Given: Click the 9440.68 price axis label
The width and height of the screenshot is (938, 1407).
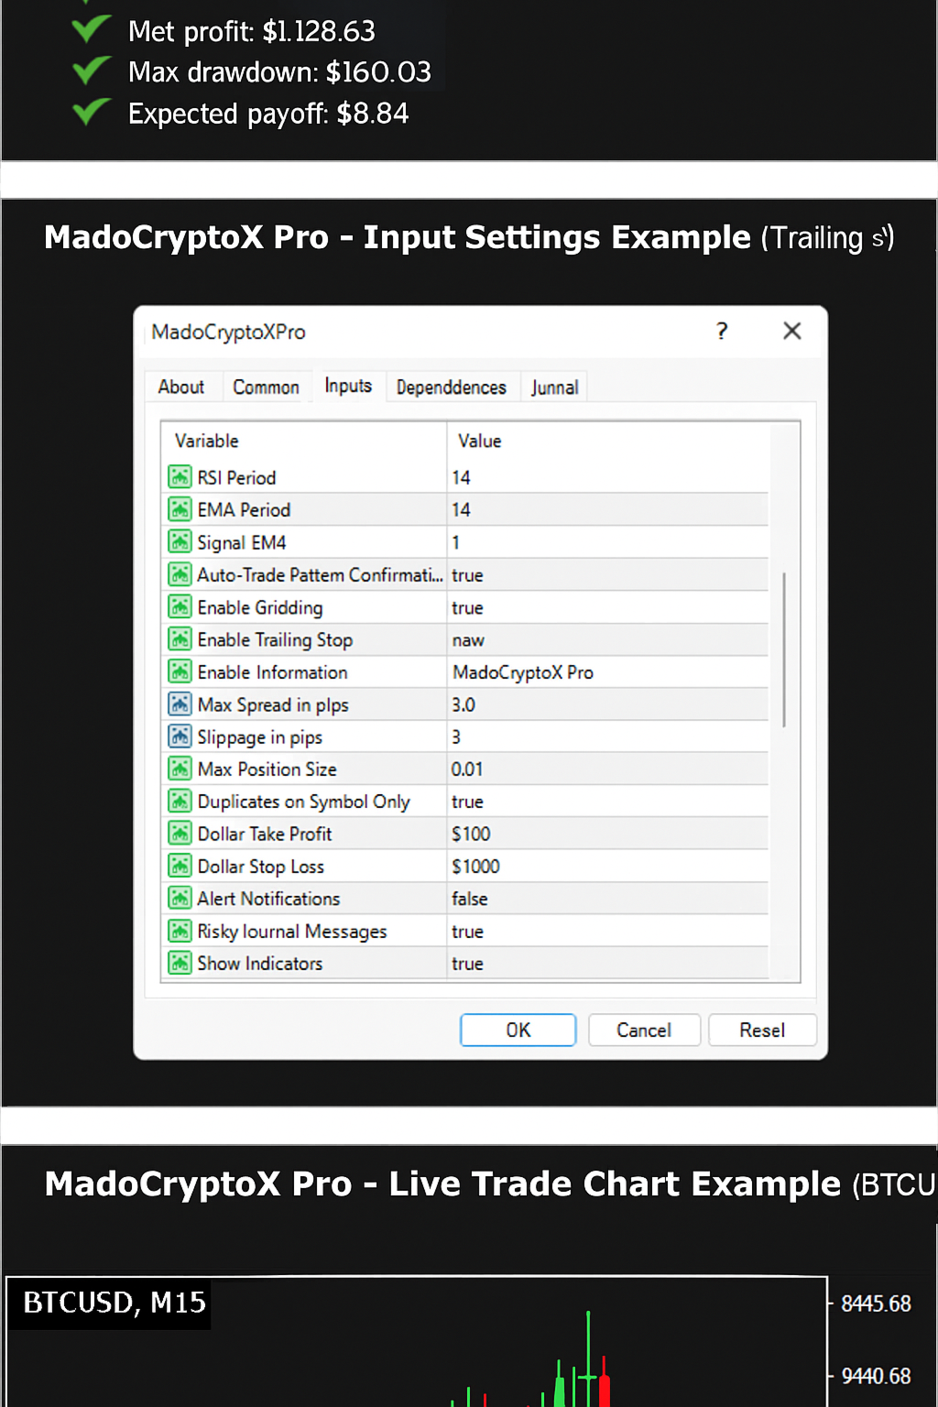Looking at the screenshot, I should click(x=876, y=1376).
